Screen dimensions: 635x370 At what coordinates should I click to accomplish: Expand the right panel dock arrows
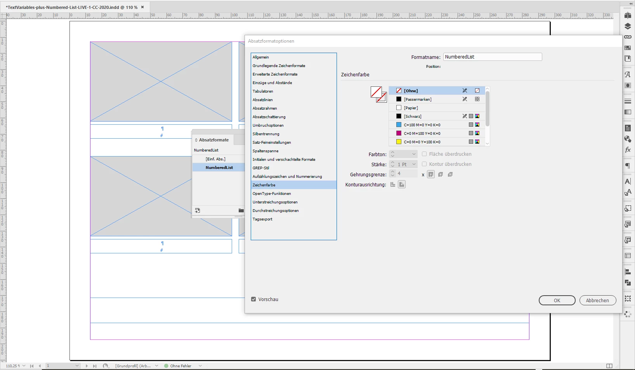point(631,3)
